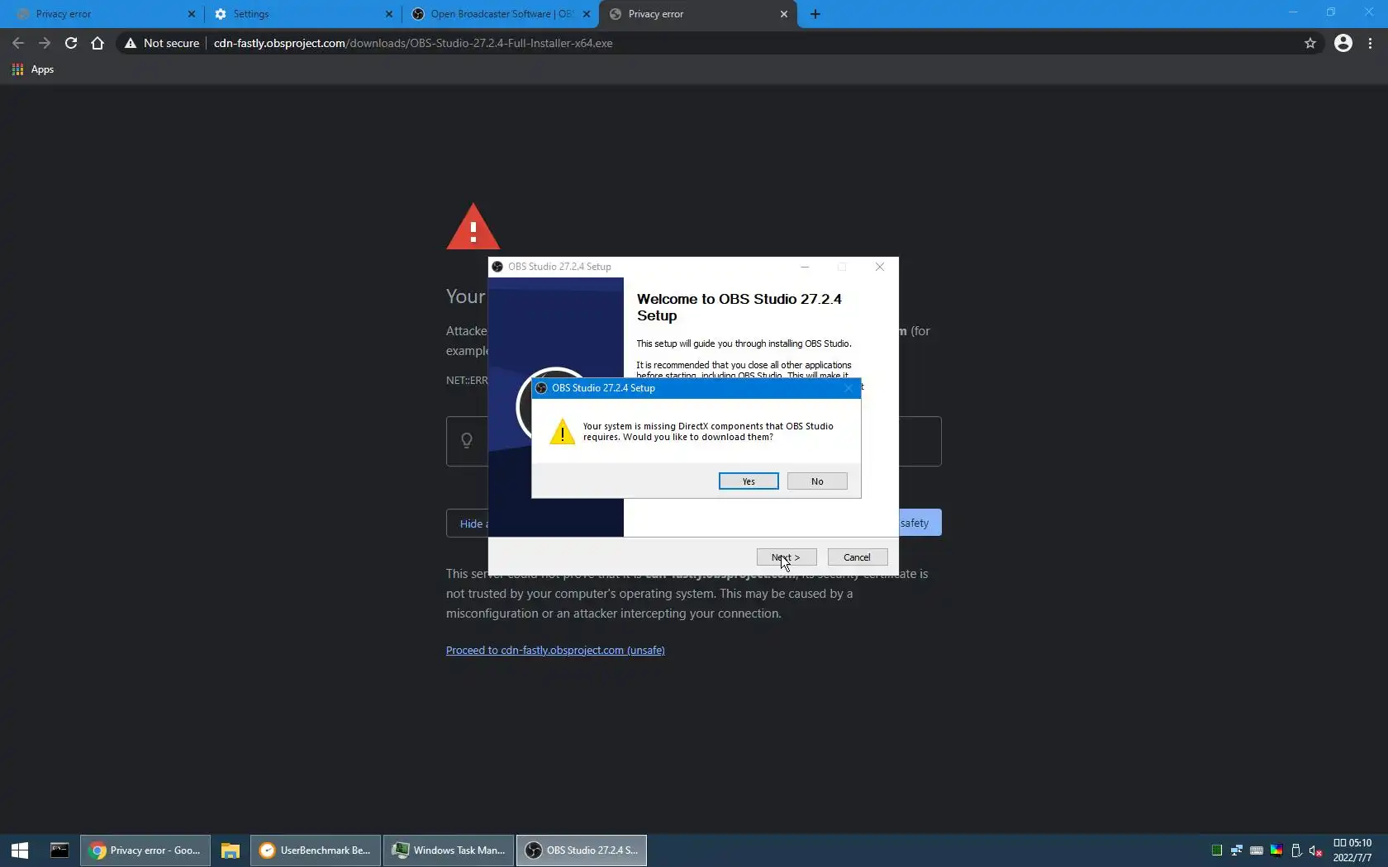Screen dimensions: 1388x867
Task: Click the red warning triangle on error page
Action: coord(473,226)
